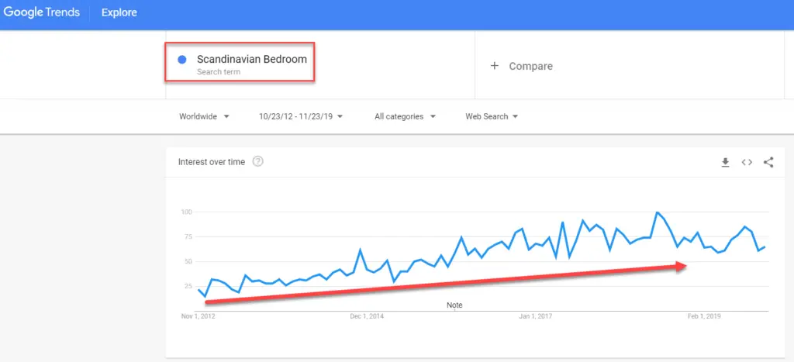Share the interest over time chart
The width and height of the screenshot is (794, 362).
(768, 162)
